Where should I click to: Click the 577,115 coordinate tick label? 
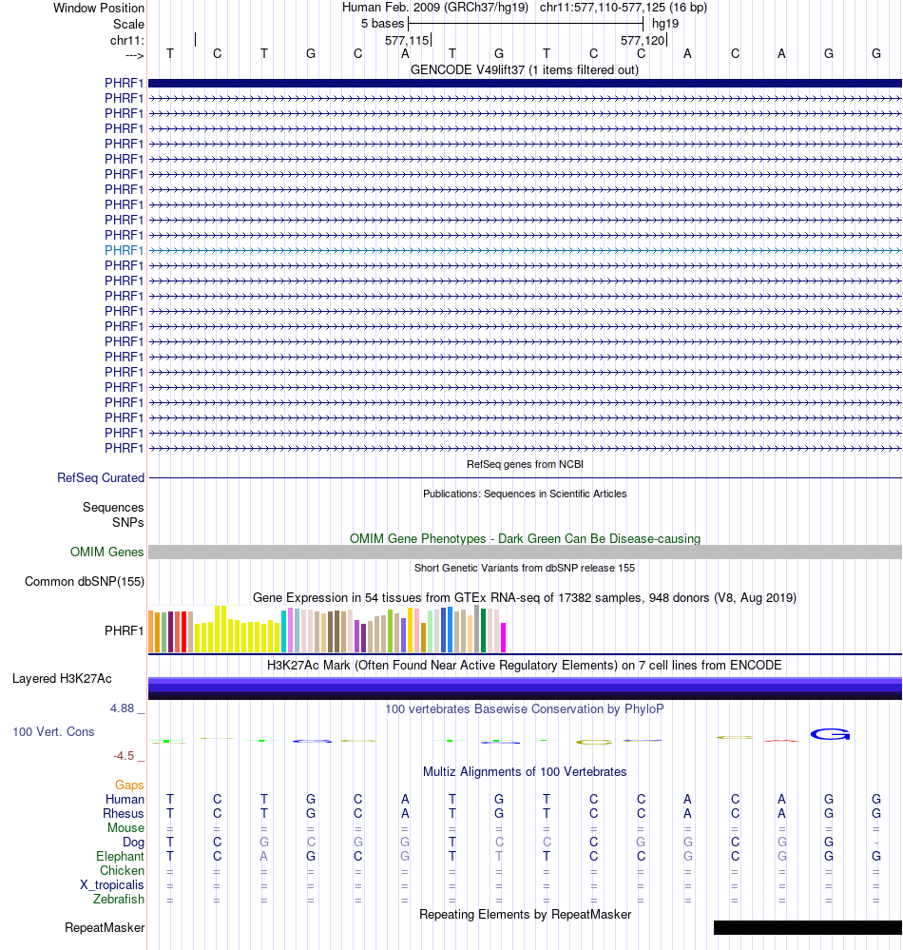[407, 41]
